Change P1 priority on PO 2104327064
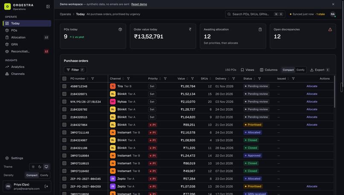Viewport: 344px width, 195px height. pos(153,125)
